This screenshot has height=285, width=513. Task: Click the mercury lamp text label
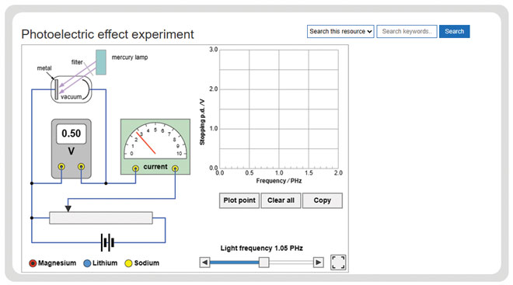coord(130,57)
